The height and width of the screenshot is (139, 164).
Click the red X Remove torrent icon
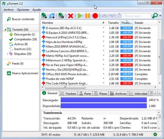(x=71, y=16)
